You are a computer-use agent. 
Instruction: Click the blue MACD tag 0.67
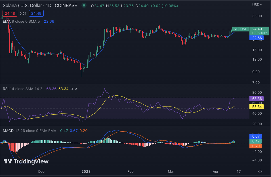[256, 137]
